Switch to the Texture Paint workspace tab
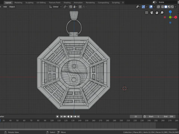Viewport: 179px width, 134px height. pyautogui.click(x=54, y=3)
